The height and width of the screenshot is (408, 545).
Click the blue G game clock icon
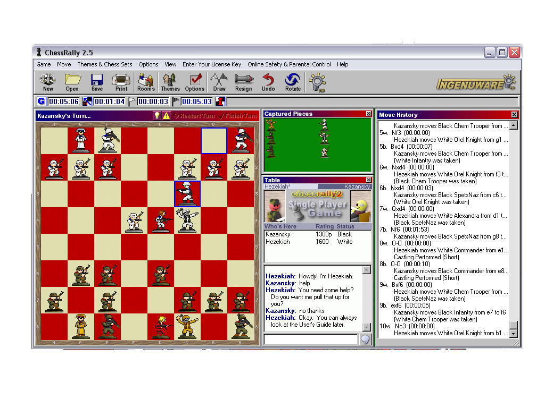pyautogui.click(x=41, y=101)
